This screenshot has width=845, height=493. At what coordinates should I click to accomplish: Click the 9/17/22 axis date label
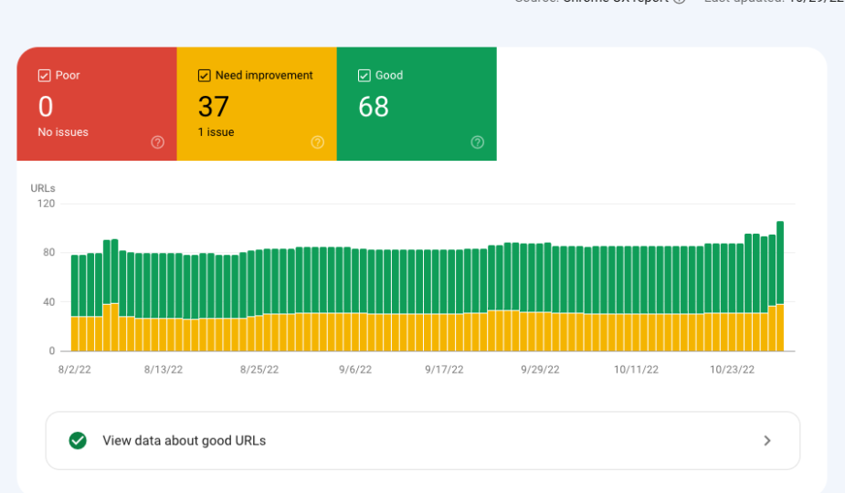[444, 370]
